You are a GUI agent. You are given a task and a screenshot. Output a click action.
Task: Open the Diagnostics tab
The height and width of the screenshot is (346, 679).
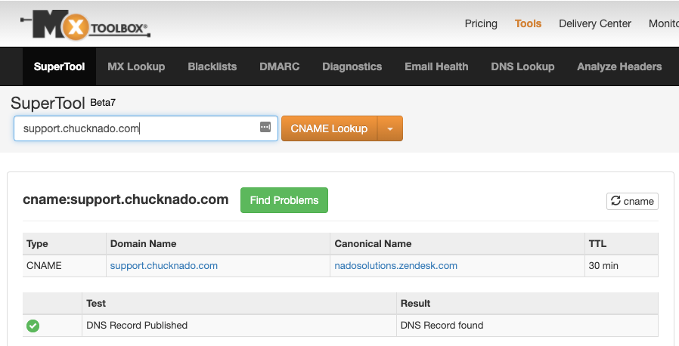(x=352, y=66)
